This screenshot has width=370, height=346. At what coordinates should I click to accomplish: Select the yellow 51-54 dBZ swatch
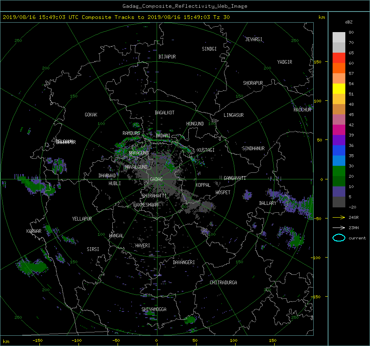[x=339, y=89]
